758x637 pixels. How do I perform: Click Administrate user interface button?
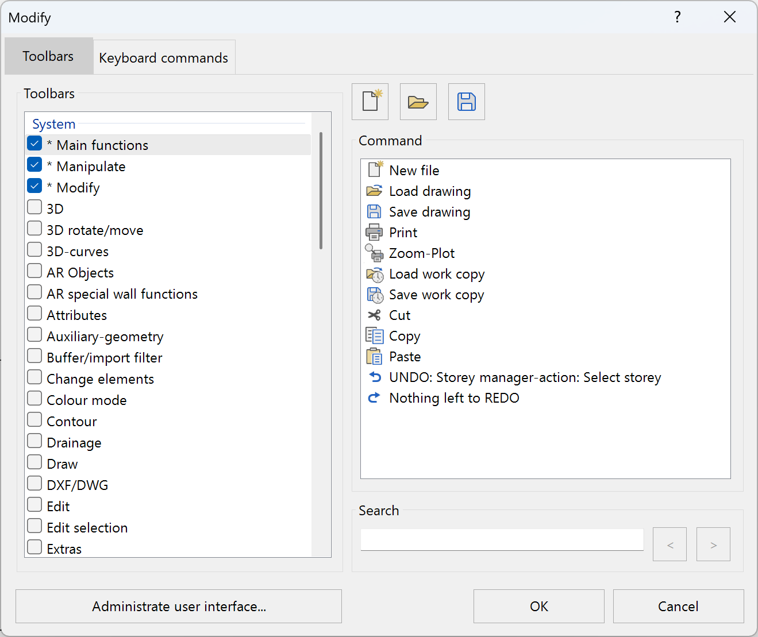(x=178, y=606)
